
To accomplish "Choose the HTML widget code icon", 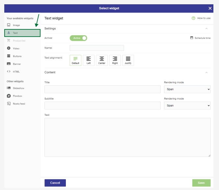I will pyautogui.click(x=9, y=72).
